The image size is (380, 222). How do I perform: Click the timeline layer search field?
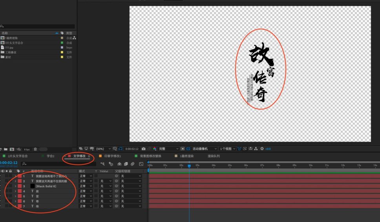(x=58, y=164)
